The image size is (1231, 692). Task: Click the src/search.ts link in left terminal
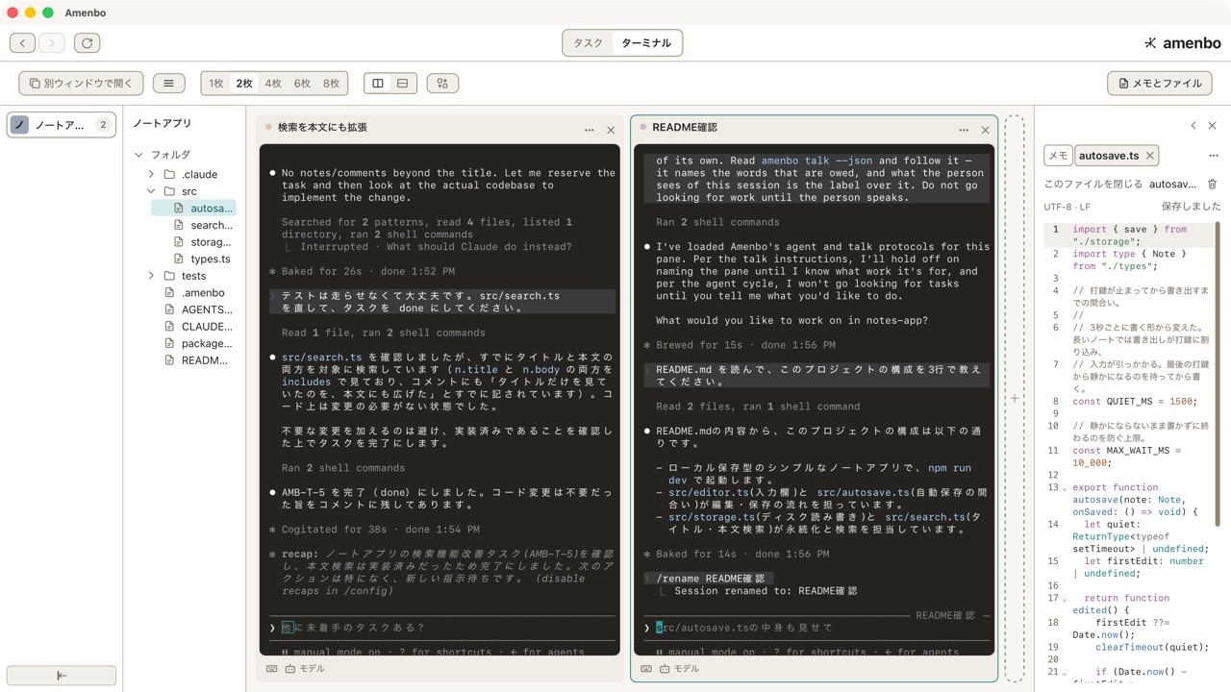click(322, 358)
